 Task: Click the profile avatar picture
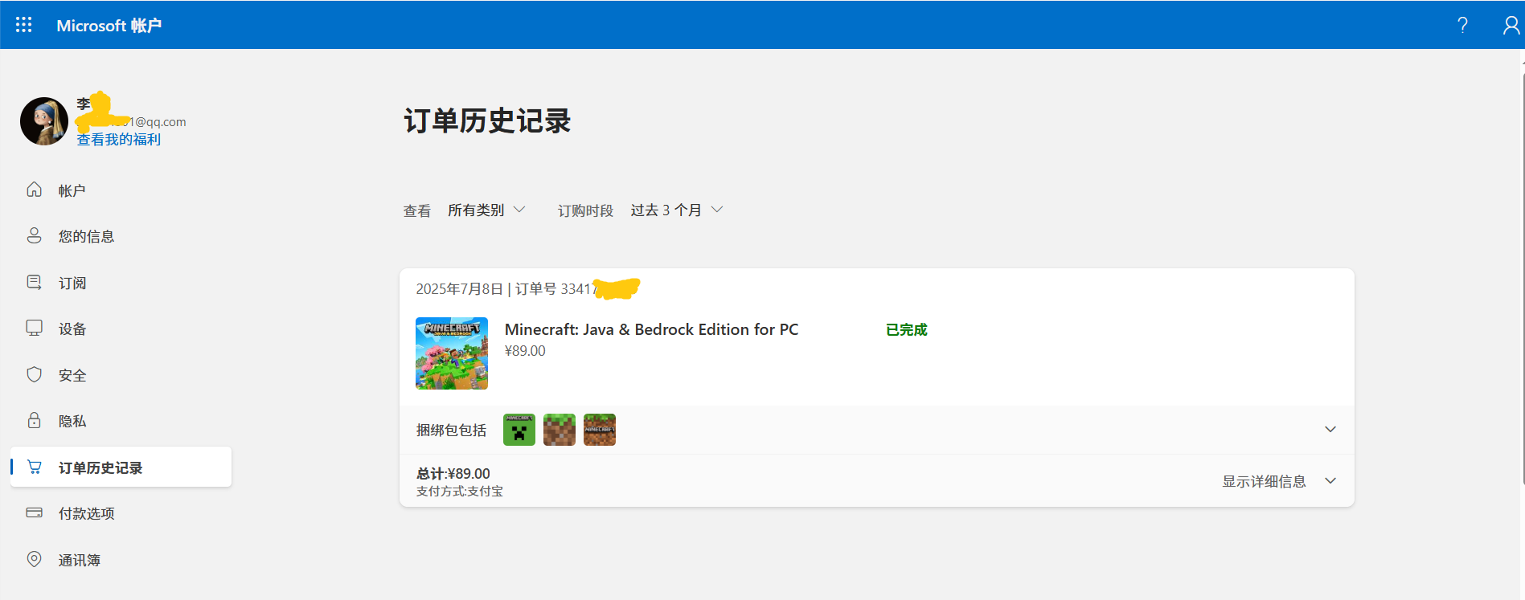[x=44, y=121]
